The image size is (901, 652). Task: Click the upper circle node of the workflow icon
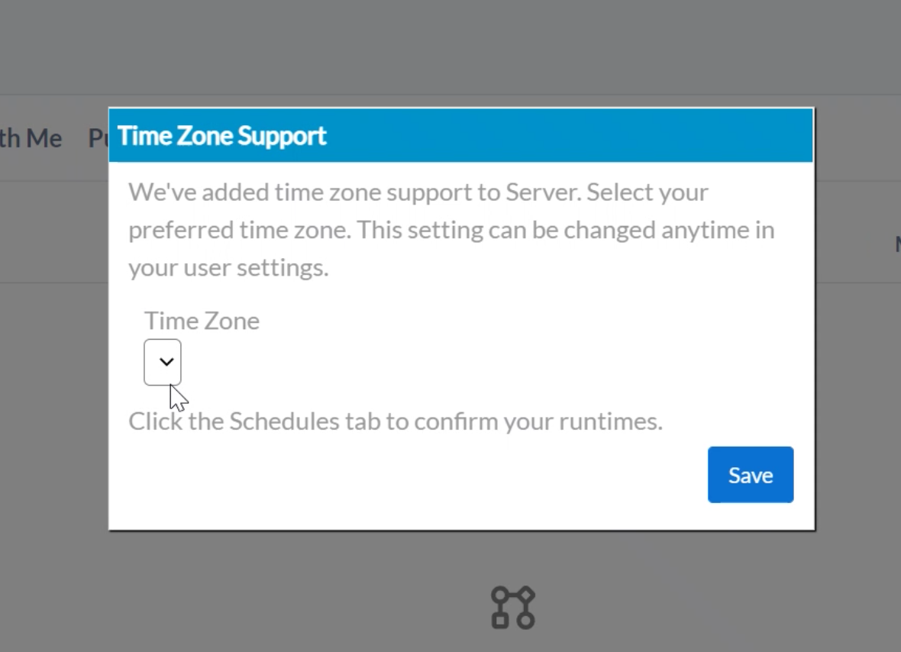(x=500, y=594)
